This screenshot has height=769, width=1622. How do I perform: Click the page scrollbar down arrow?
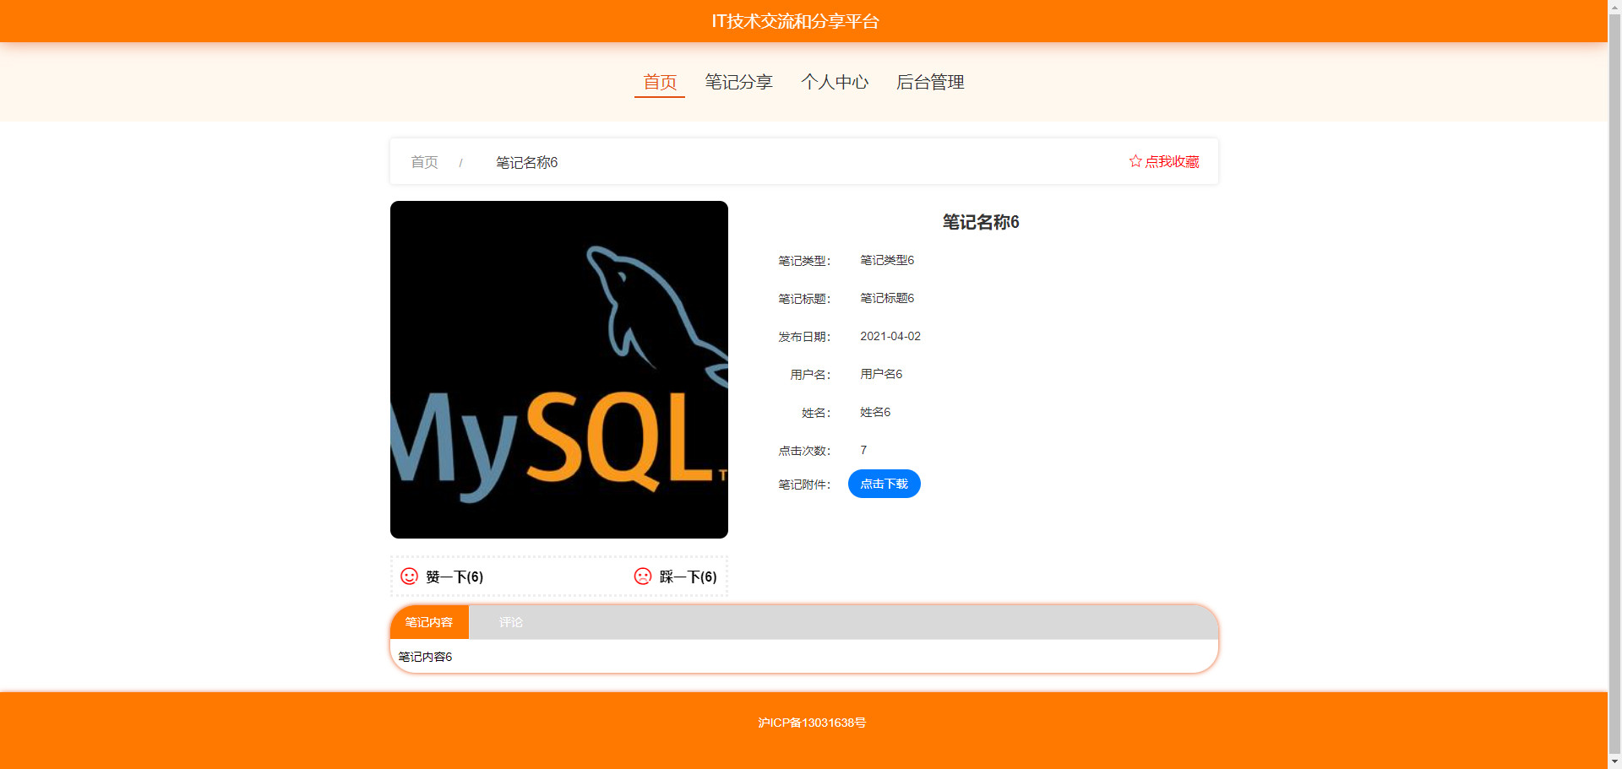[x=1614, y=761]
